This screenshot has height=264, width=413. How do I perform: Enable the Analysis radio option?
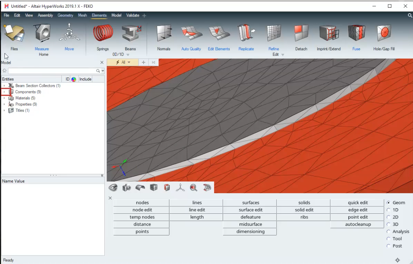tap(388, 231)
